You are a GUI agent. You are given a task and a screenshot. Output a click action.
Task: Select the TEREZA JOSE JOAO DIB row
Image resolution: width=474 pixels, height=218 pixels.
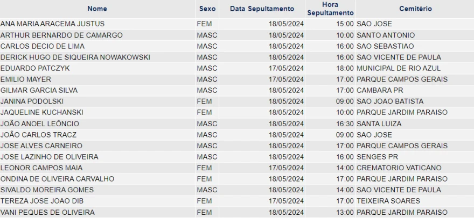(41, 201)
